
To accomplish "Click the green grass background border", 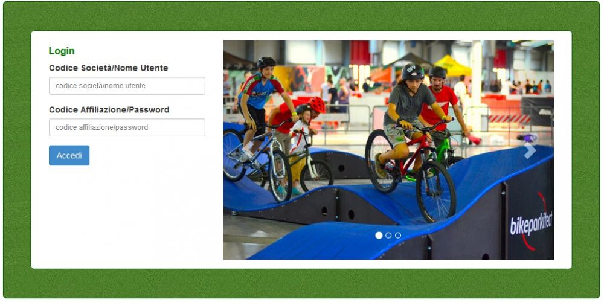I will tap(300, 16).
